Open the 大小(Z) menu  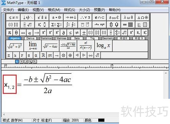84,10
